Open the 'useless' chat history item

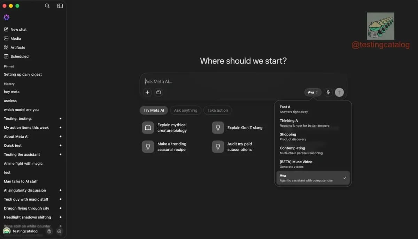(10, 101)
